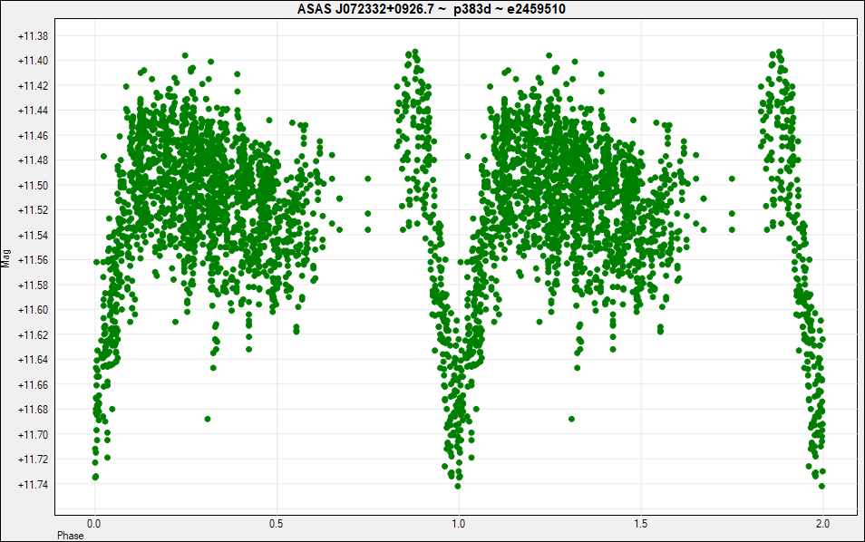Click the brightest data point near phase 0.88
The width and height of the screenshot is (865, 542).
point(415,52)
